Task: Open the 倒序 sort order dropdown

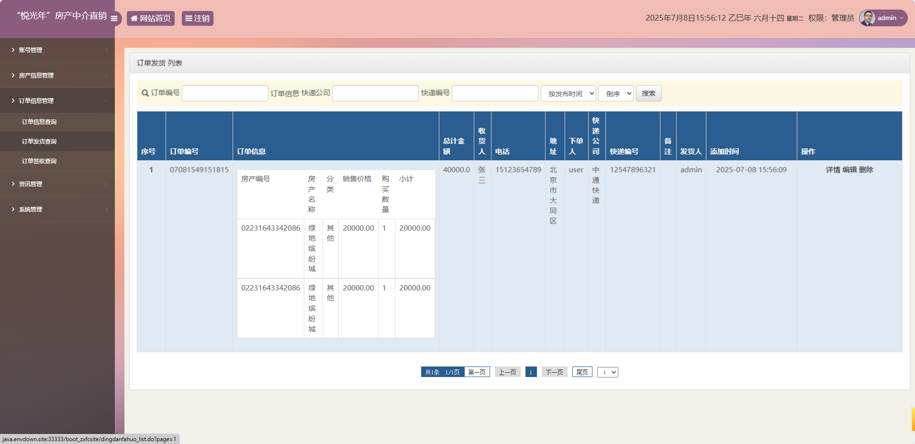Action: pyautogui.click(x=616, y=93)
